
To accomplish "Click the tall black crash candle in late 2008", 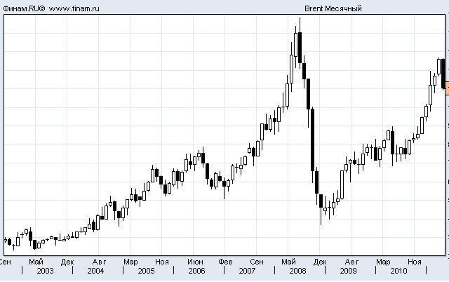I will tap(311, 139).
